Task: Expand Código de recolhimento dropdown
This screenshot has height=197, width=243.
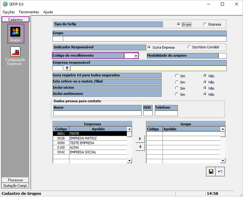Action: tap(136, 56)
